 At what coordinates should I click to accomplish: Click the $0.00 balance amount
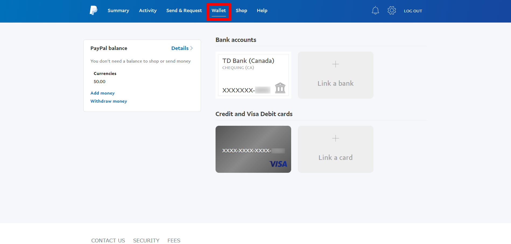coord(100,81)
